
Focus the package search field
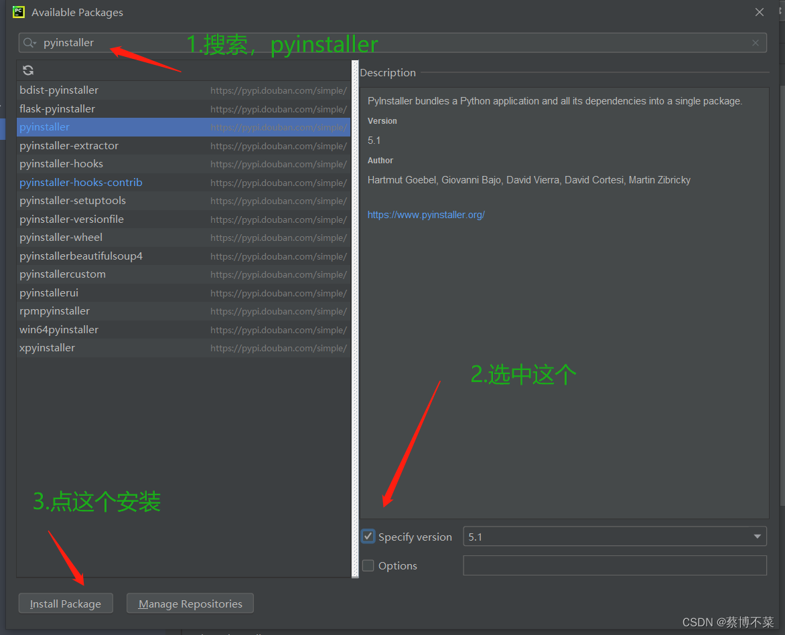(x=392, y=43)
